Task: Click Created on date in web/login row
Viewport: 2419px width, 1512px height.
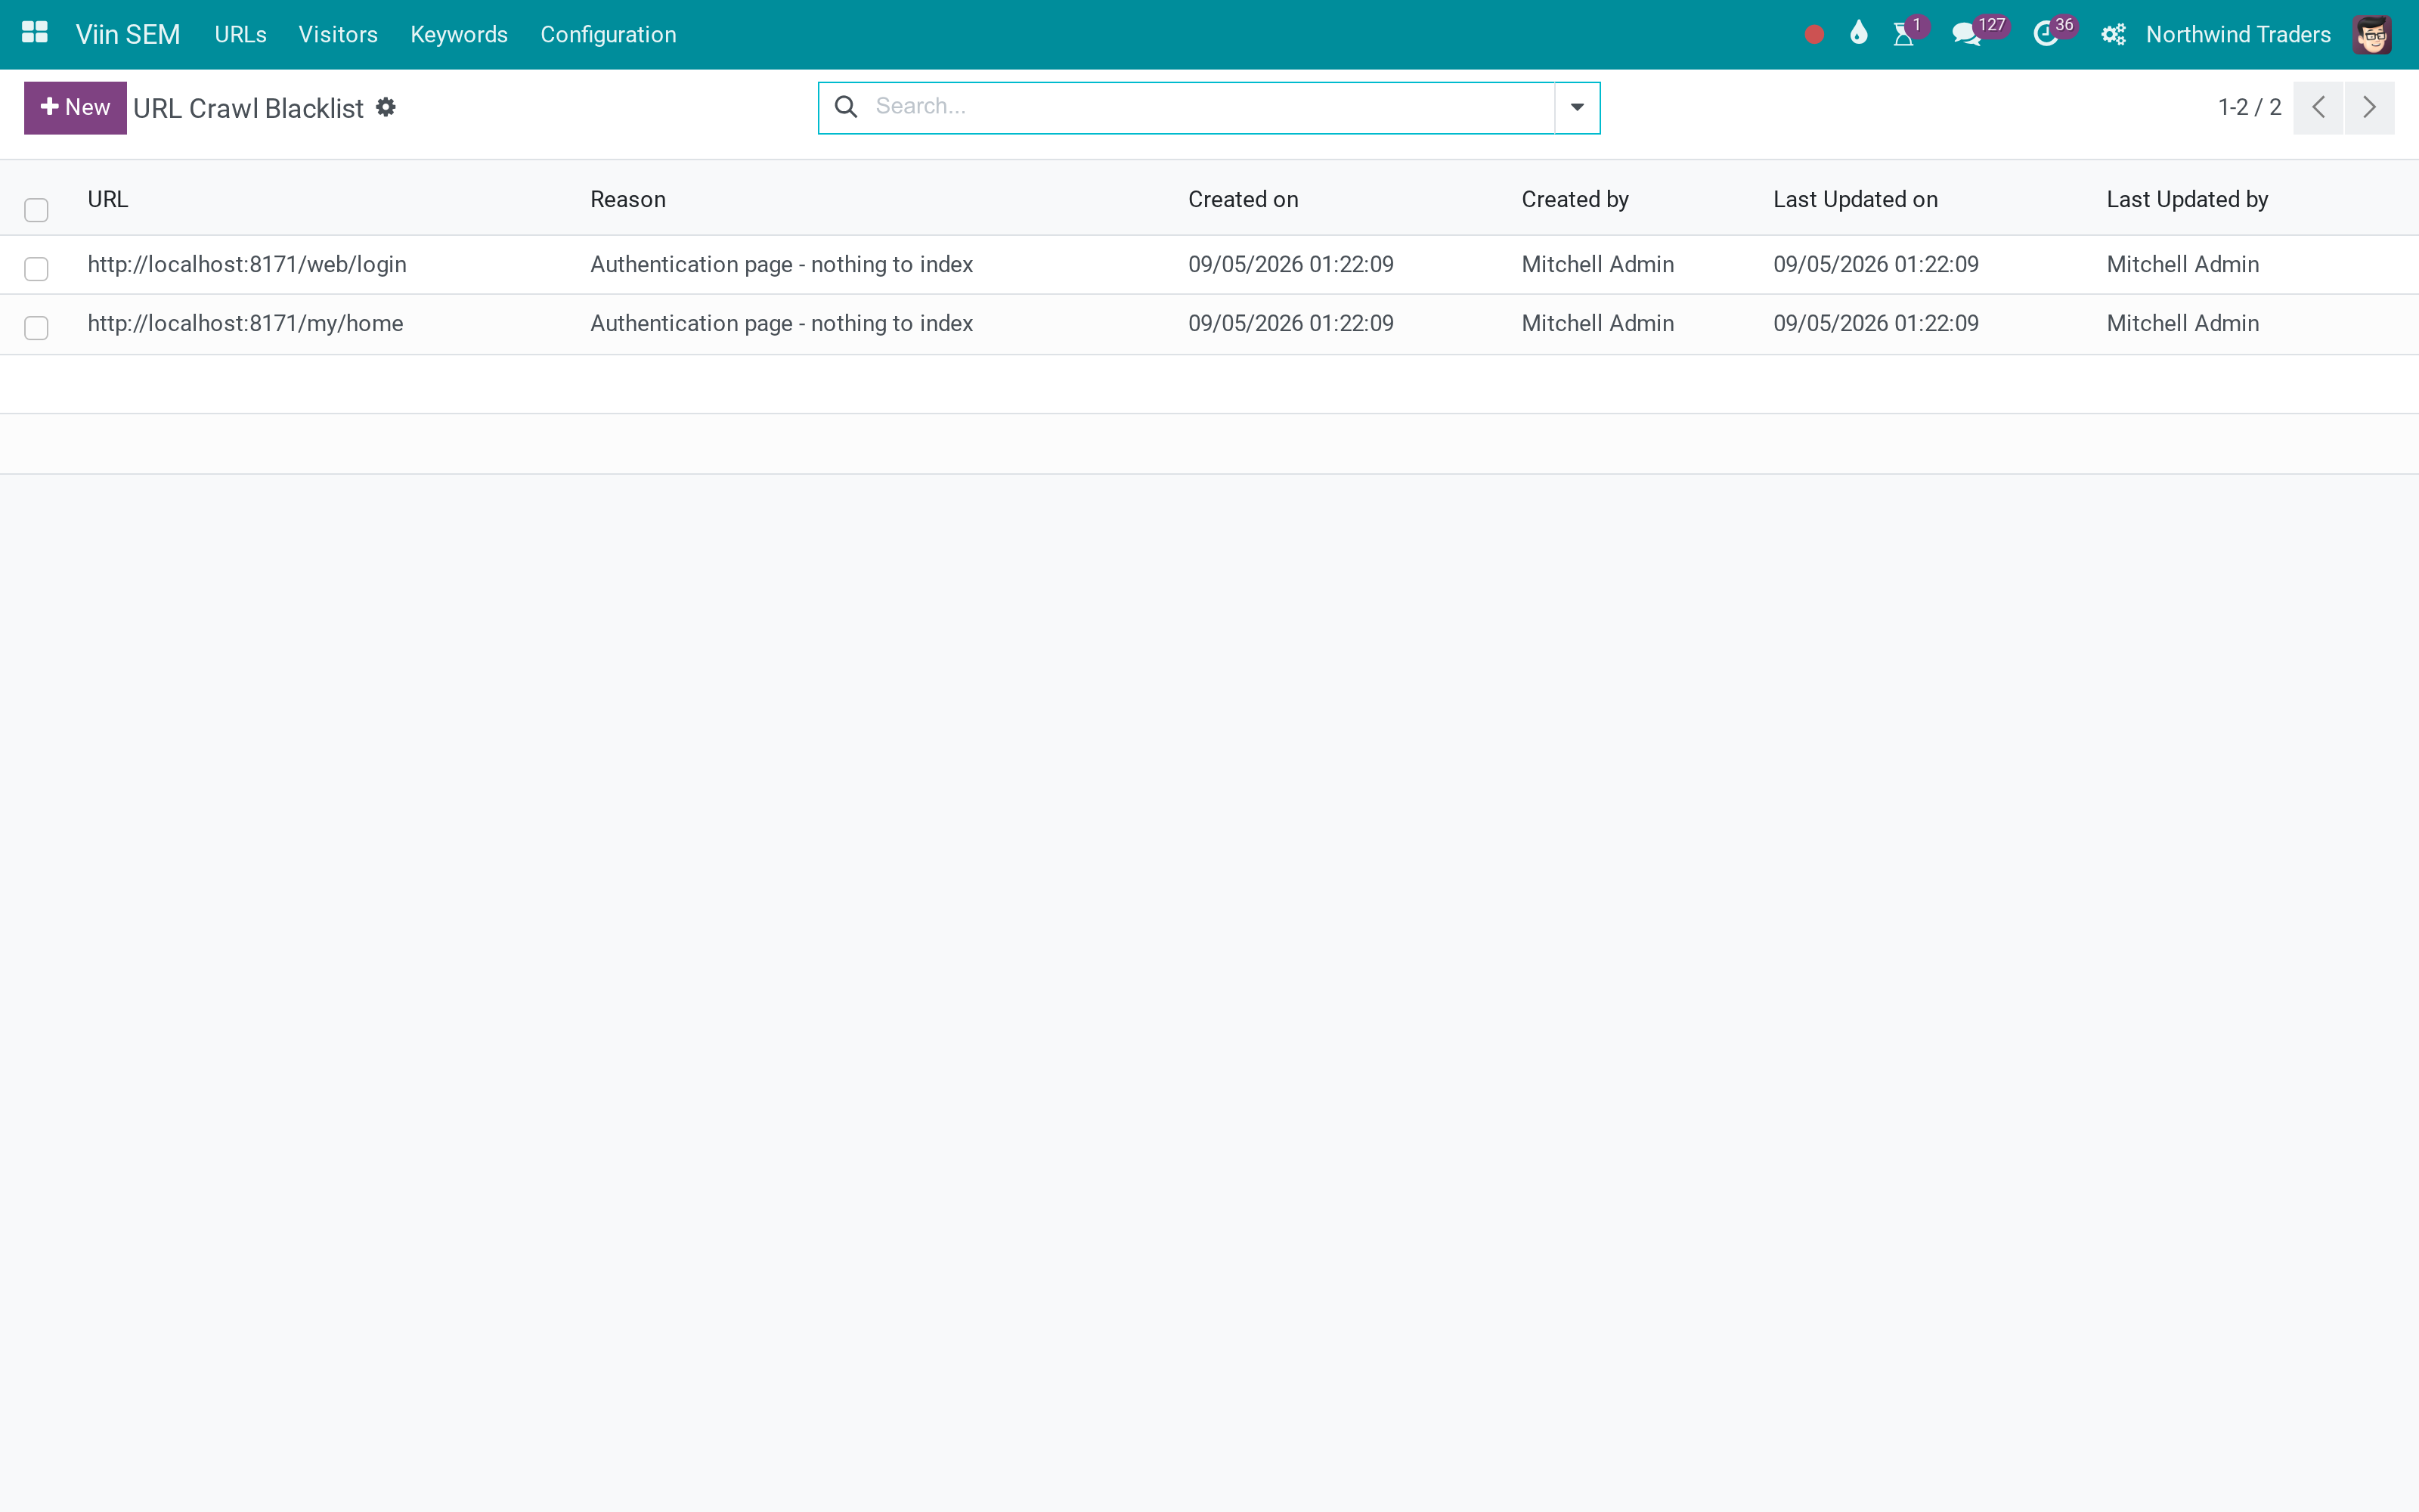Action: tap(1290, 264)
